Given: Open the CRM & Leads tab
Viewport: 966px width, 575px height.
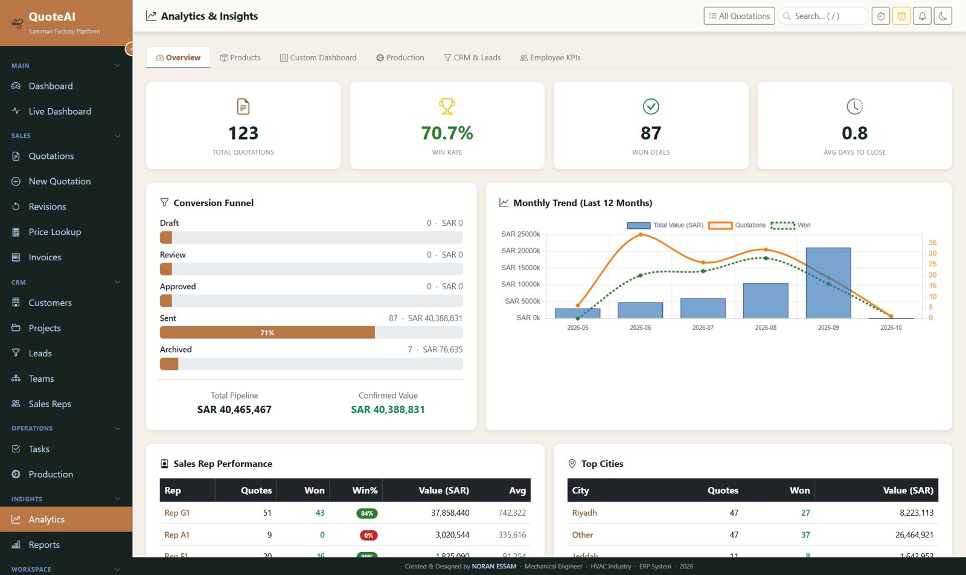Looking at the screenshot, I should [x=473, y=57].
